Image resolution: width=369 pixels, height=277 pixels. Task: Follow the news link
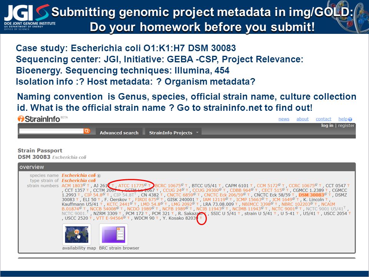tap(284, 119)
